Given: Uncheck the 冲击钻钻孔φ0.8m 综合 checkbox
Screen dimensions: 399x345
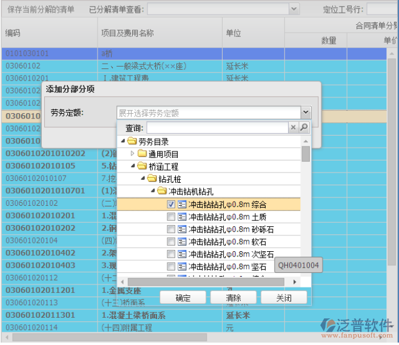Looking at the screenshot, I should tap(171, 205).
